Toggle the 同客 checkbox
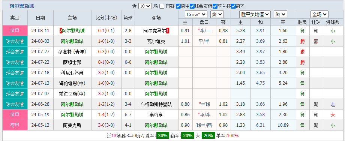 (162, 6)
